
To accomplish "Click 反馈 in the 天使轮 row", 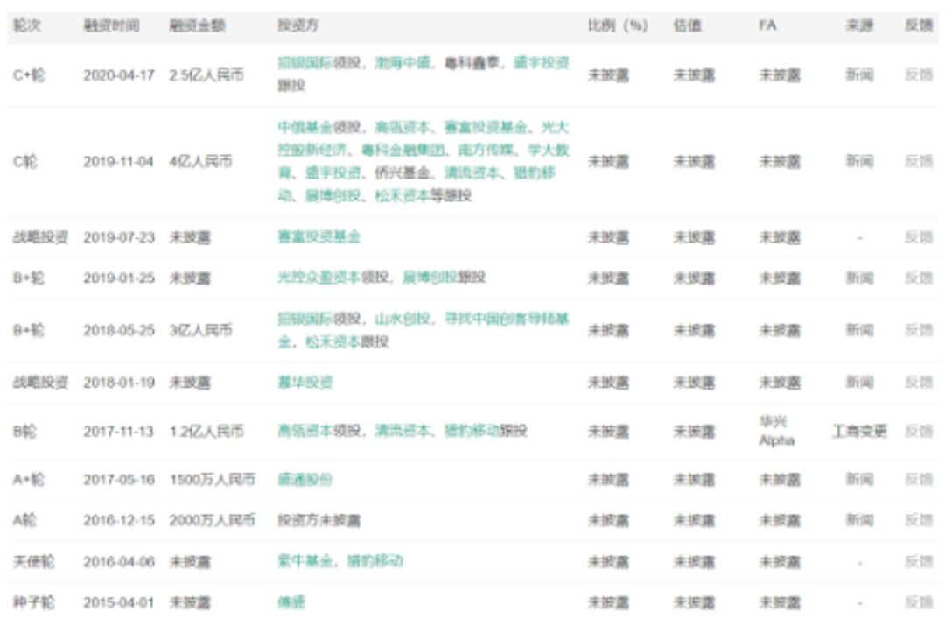I will click(919, 561).
